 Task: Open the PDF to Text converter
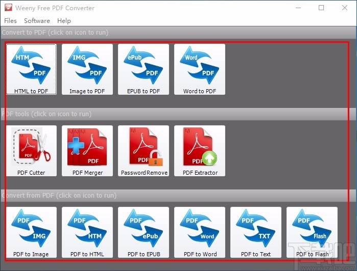(256, 232)
